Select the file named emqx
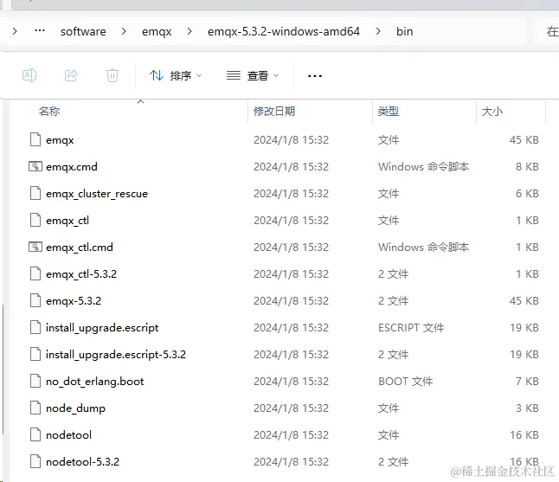The height and width of the screenshot is (482, 559). pos(60,140)
